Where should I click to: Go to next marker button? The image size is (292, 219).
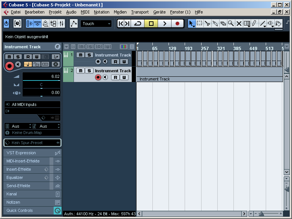(x=127, y=24)
